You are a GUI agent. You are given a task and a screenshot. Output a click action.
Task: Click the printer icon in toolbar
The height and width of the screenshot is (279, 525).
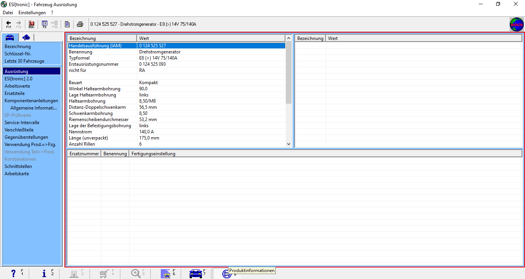[x=80, y=24]
